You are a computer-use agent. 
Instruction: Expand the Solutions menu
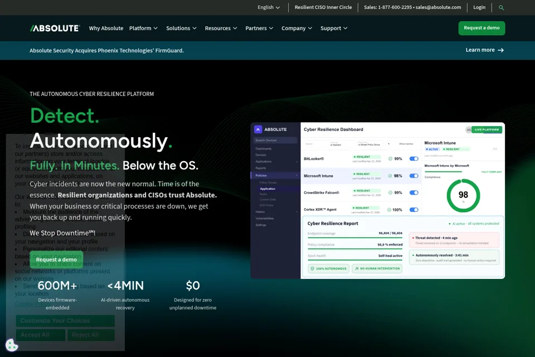pos(181,28)
